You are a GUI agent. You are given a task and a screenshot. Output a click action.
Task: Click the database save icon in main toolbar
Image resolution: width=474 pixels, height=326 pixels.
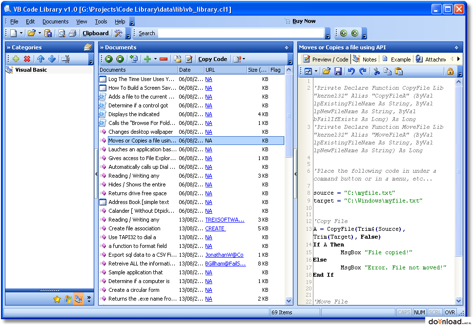click(48, 33)
